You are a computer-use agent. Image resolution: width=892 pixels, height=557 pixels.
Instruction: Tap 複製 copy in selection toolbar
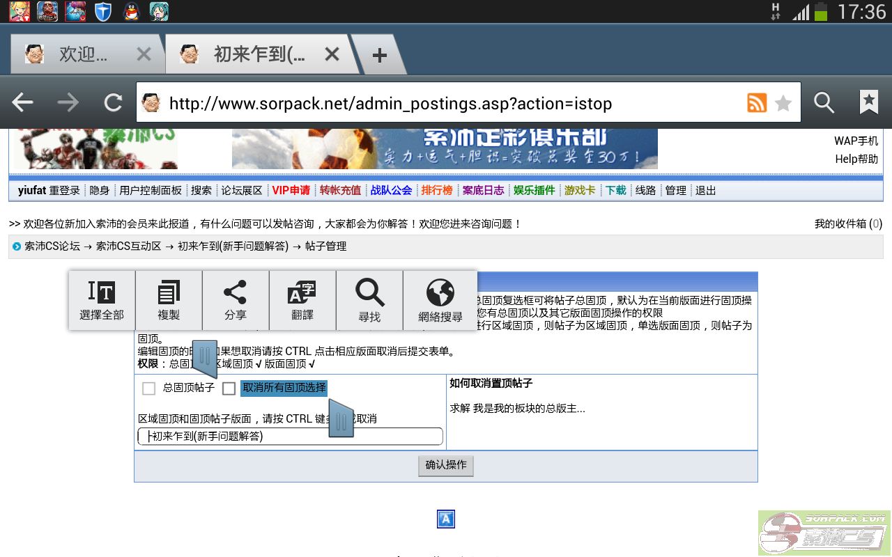[x=169, y=300]
